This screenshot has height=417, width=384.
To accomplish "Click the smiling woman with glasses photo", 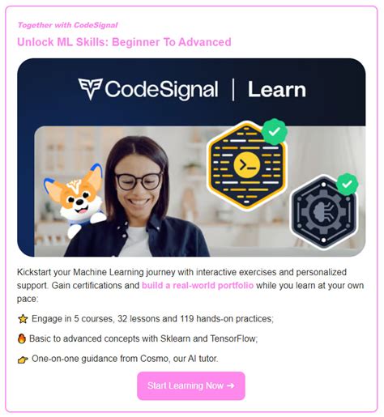I will coord(138,197).
